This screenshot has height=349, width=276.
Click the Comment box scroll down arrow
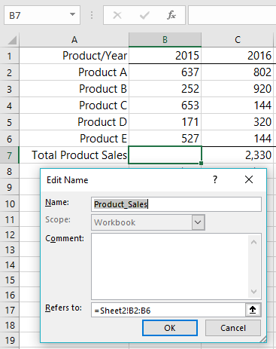253,292
